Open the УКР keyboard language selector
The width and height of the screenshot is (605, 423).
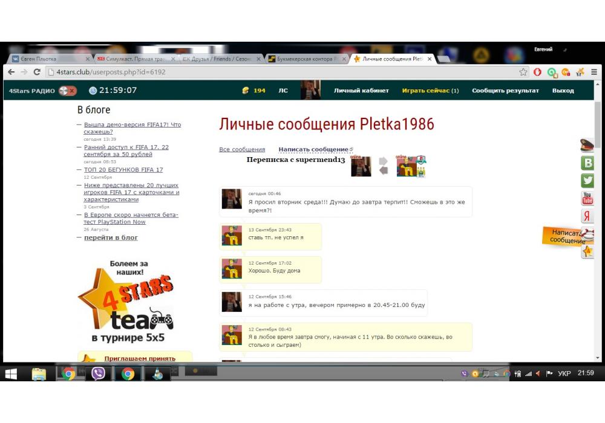click(563, 374)
